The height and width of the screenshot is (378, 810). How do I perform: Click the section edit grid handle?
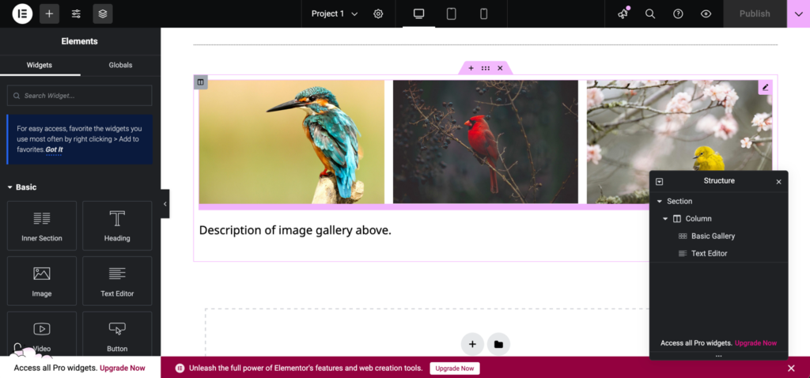486,68
